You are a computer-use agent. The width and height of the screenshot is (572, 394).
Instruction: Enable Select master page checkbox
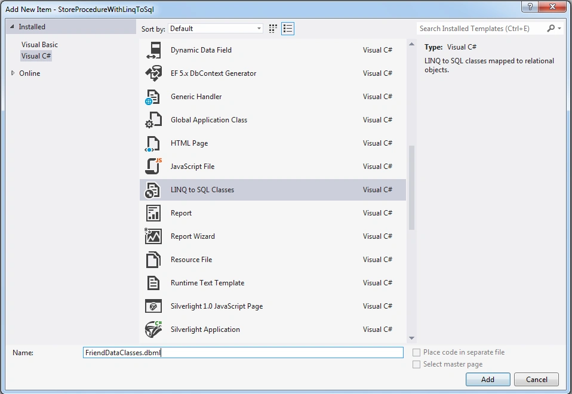coord(416,364)
